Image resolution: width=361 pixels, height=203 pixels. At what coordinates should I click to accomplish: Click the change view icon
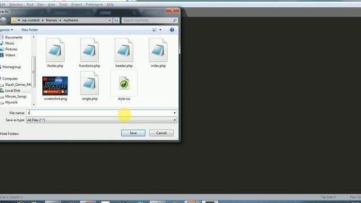155,30
